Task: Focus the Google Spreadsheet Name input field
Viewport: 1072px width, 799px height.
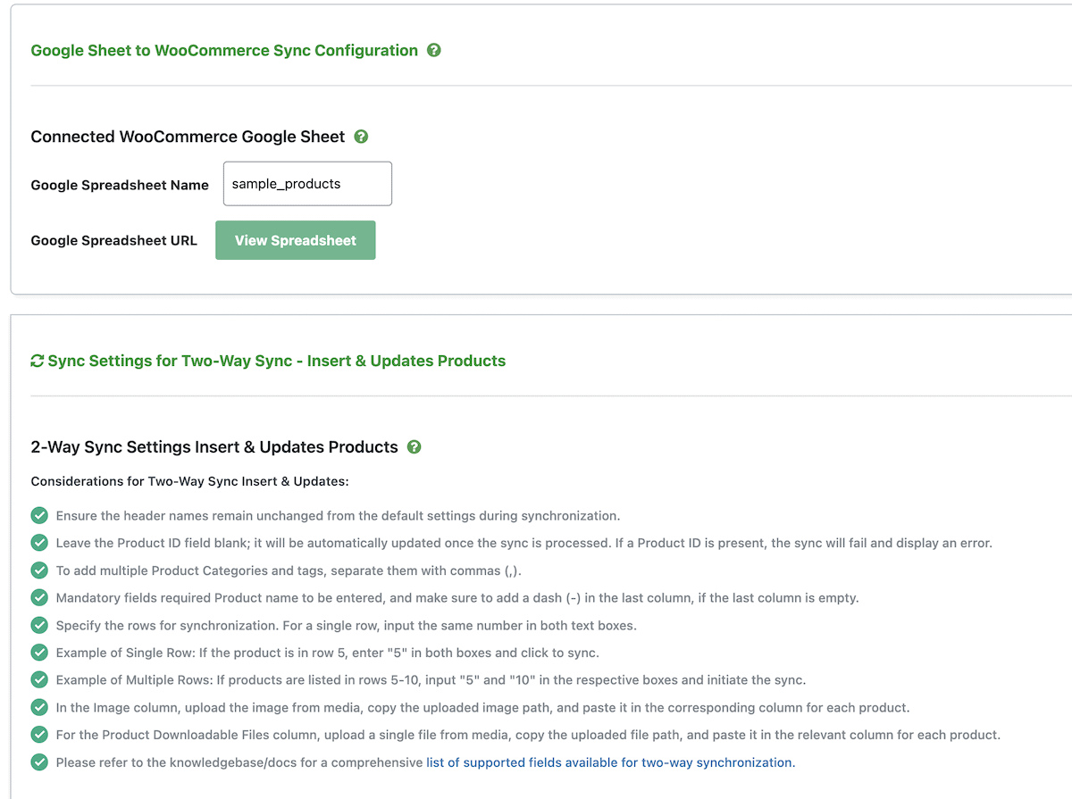Action: click(307, 184)
